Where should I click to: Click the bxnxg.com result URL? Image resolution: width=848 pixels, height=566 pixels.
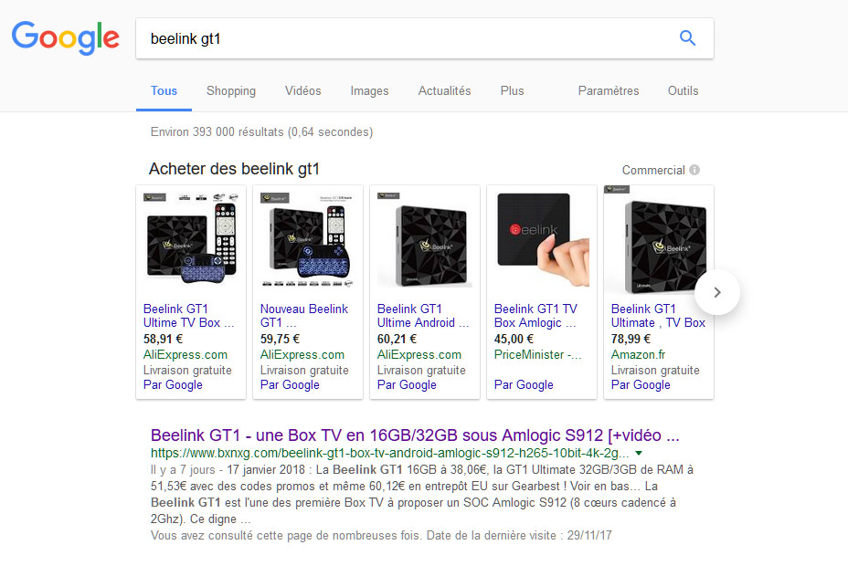(389, 453)
